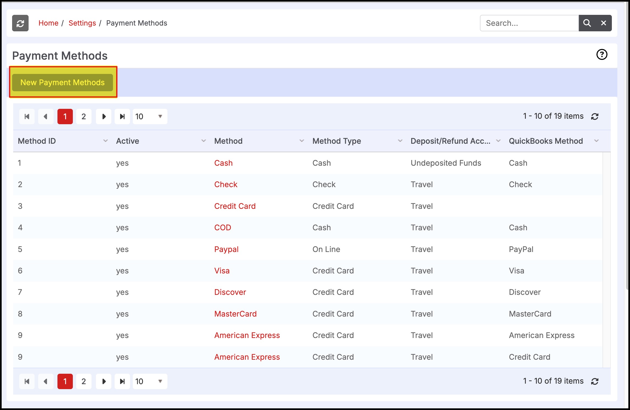Open the QuickBooks Method column menu chevron
This screenshot has width=630, height=410.
point(596,141)
